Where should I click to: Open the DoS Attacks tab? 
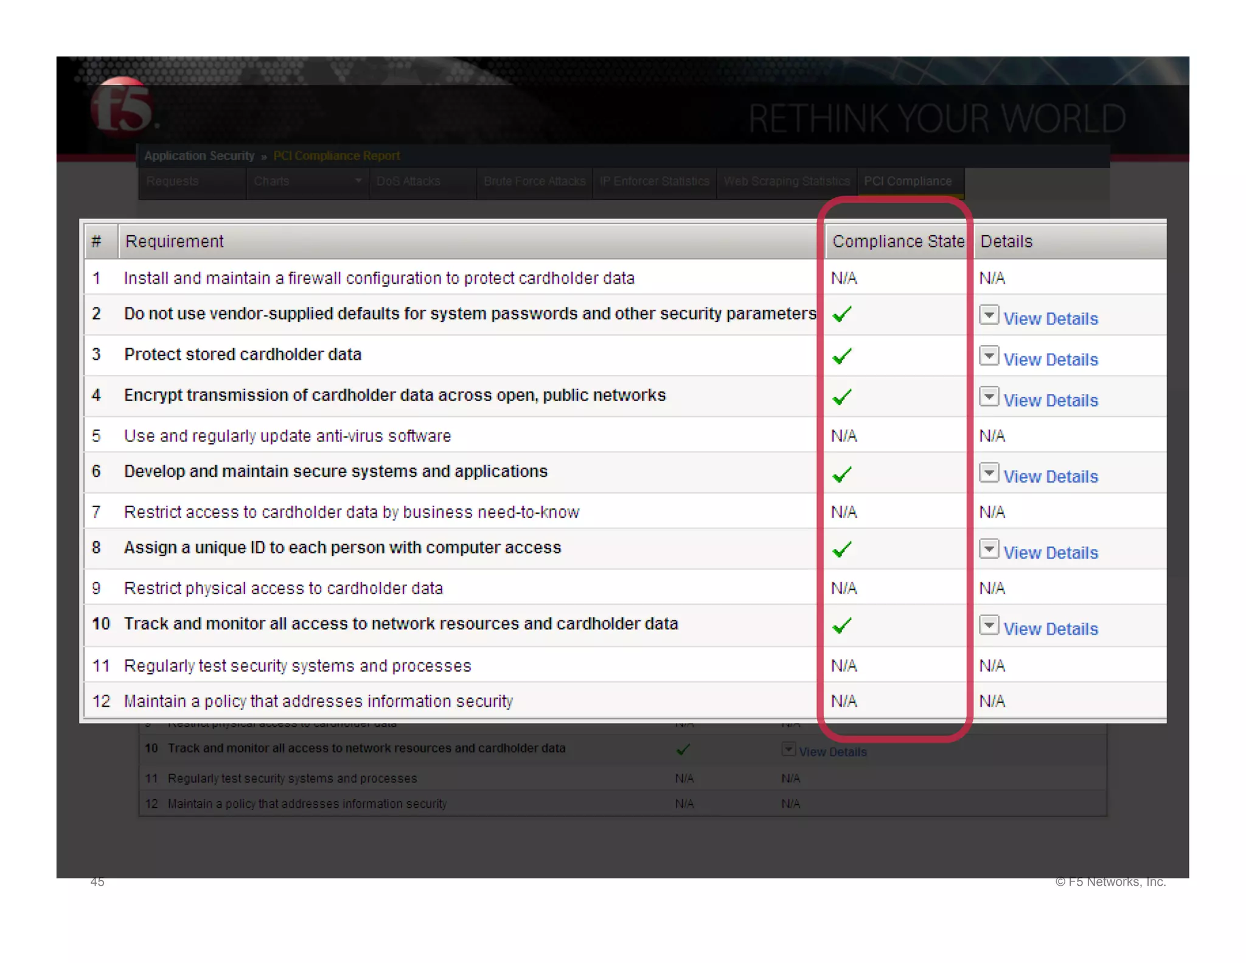408,181
